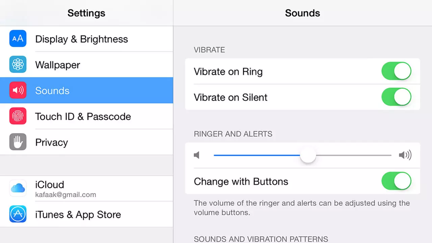Tap the iTunes & App Store icon
Screen dimensions: 432x243
coord(18,214)
